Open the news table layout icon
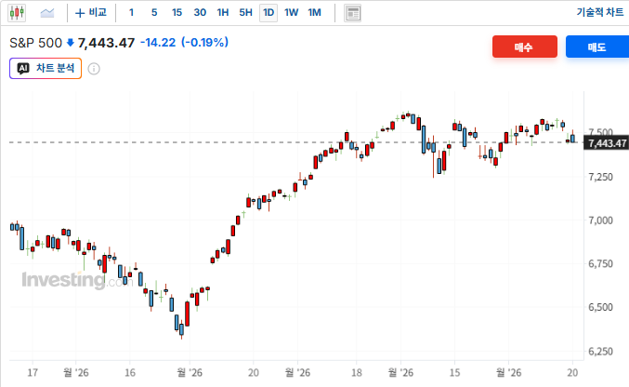 [353, 13]
